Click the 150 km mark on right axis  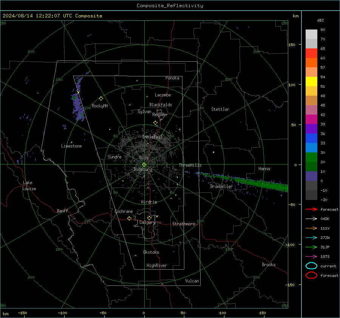coord(292,45)
